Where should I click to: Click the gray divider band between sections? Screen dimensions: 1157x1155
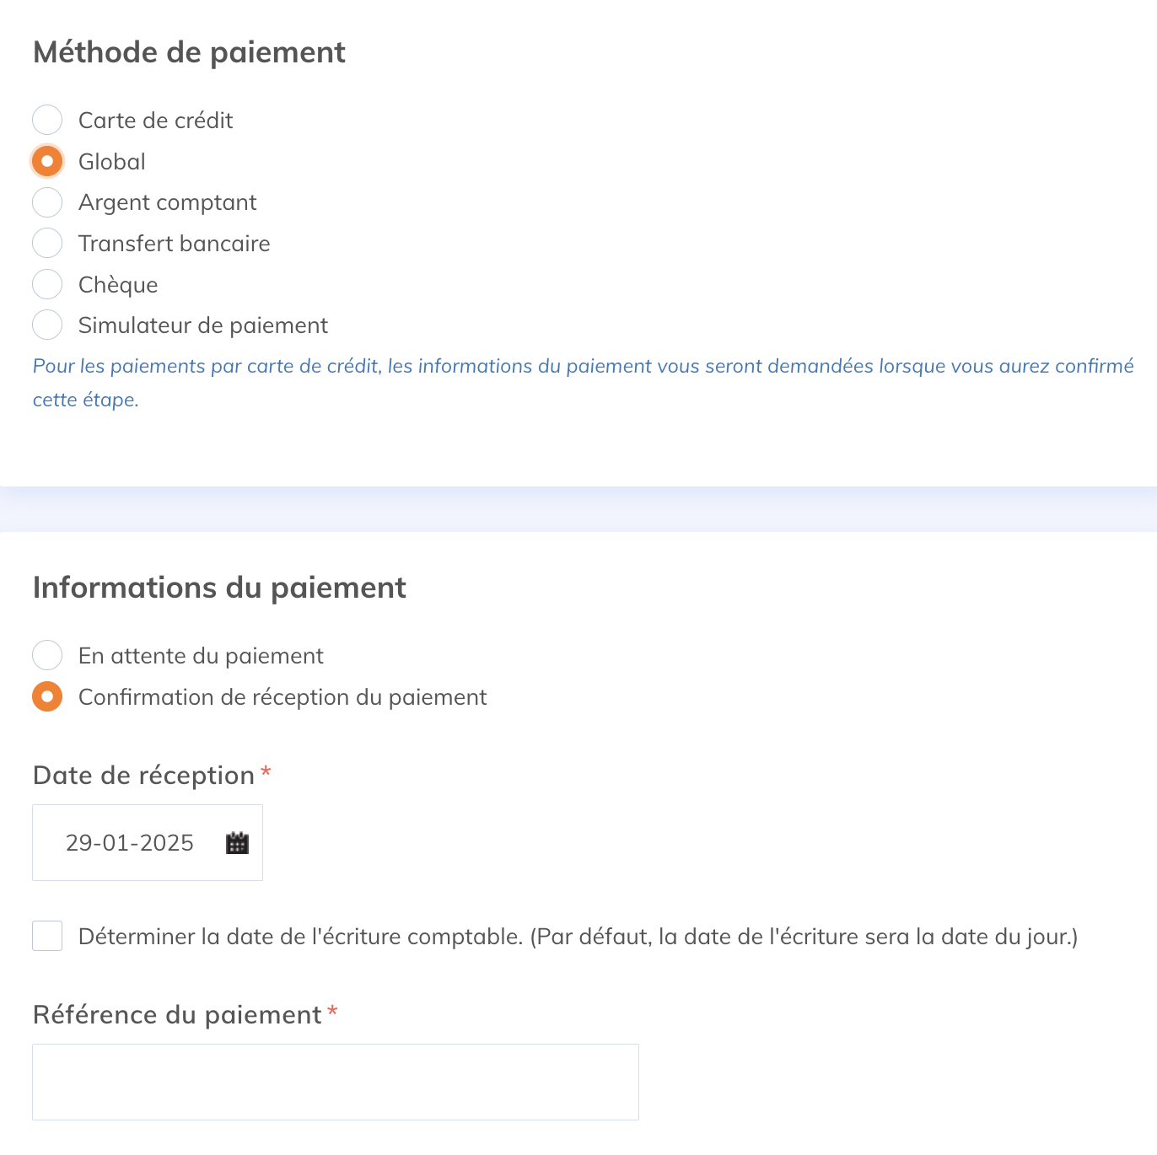pyautogui.click(x=578, y=509)
